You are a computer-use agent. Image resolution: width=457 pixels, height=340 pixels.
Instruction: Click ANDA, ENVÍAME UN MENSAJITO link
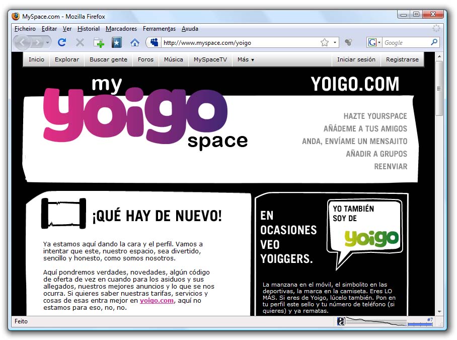(354, 141)
